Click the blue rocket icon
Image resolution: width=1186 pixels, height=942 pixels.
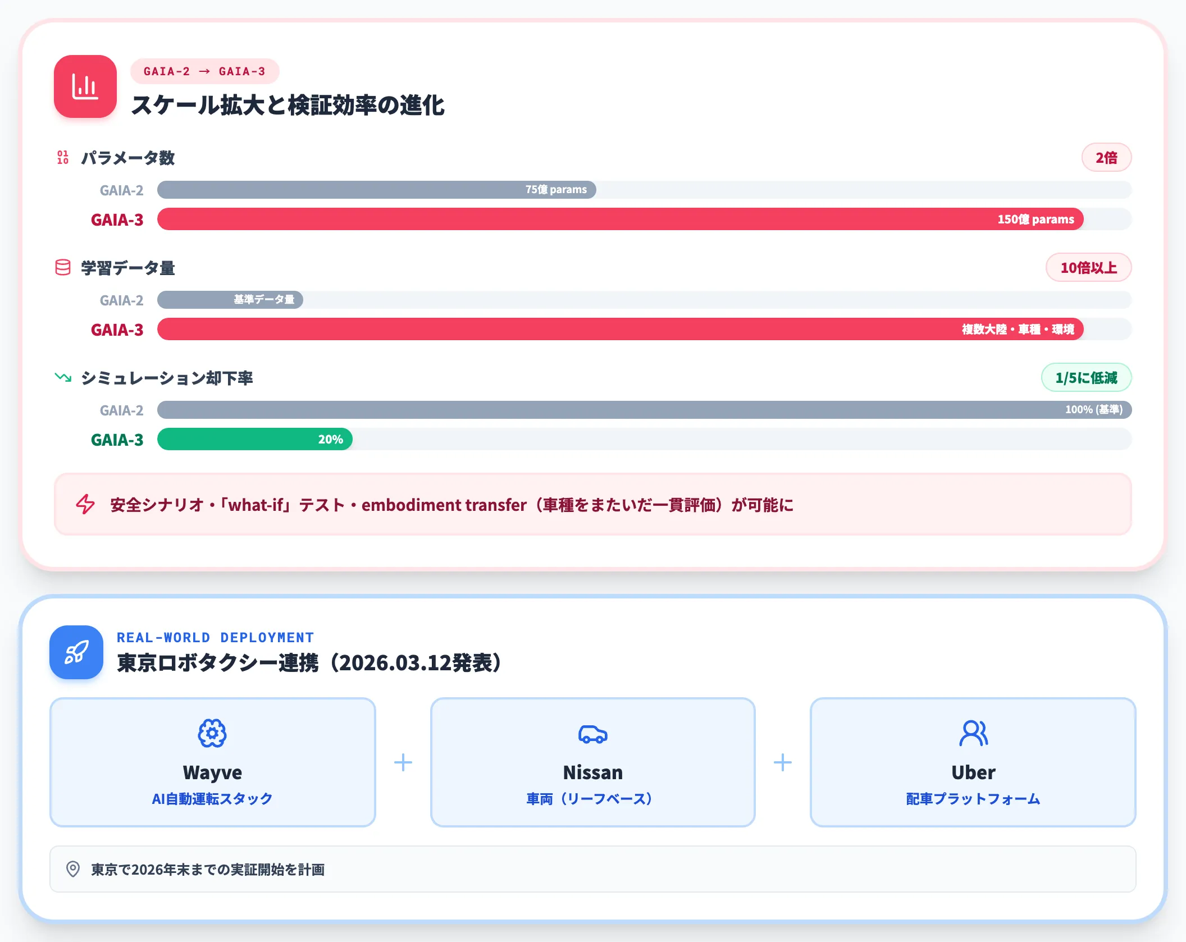pos(76,652)
